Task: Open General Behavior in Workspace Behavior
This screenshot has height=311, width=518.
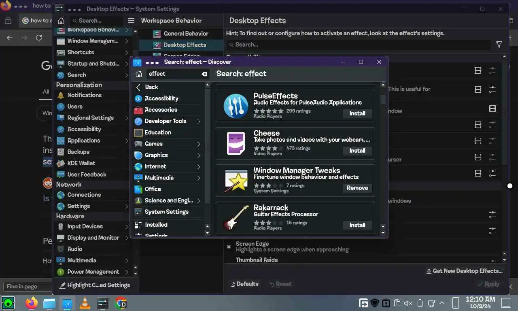Action: pyautogui.click(x=180, y=34)
